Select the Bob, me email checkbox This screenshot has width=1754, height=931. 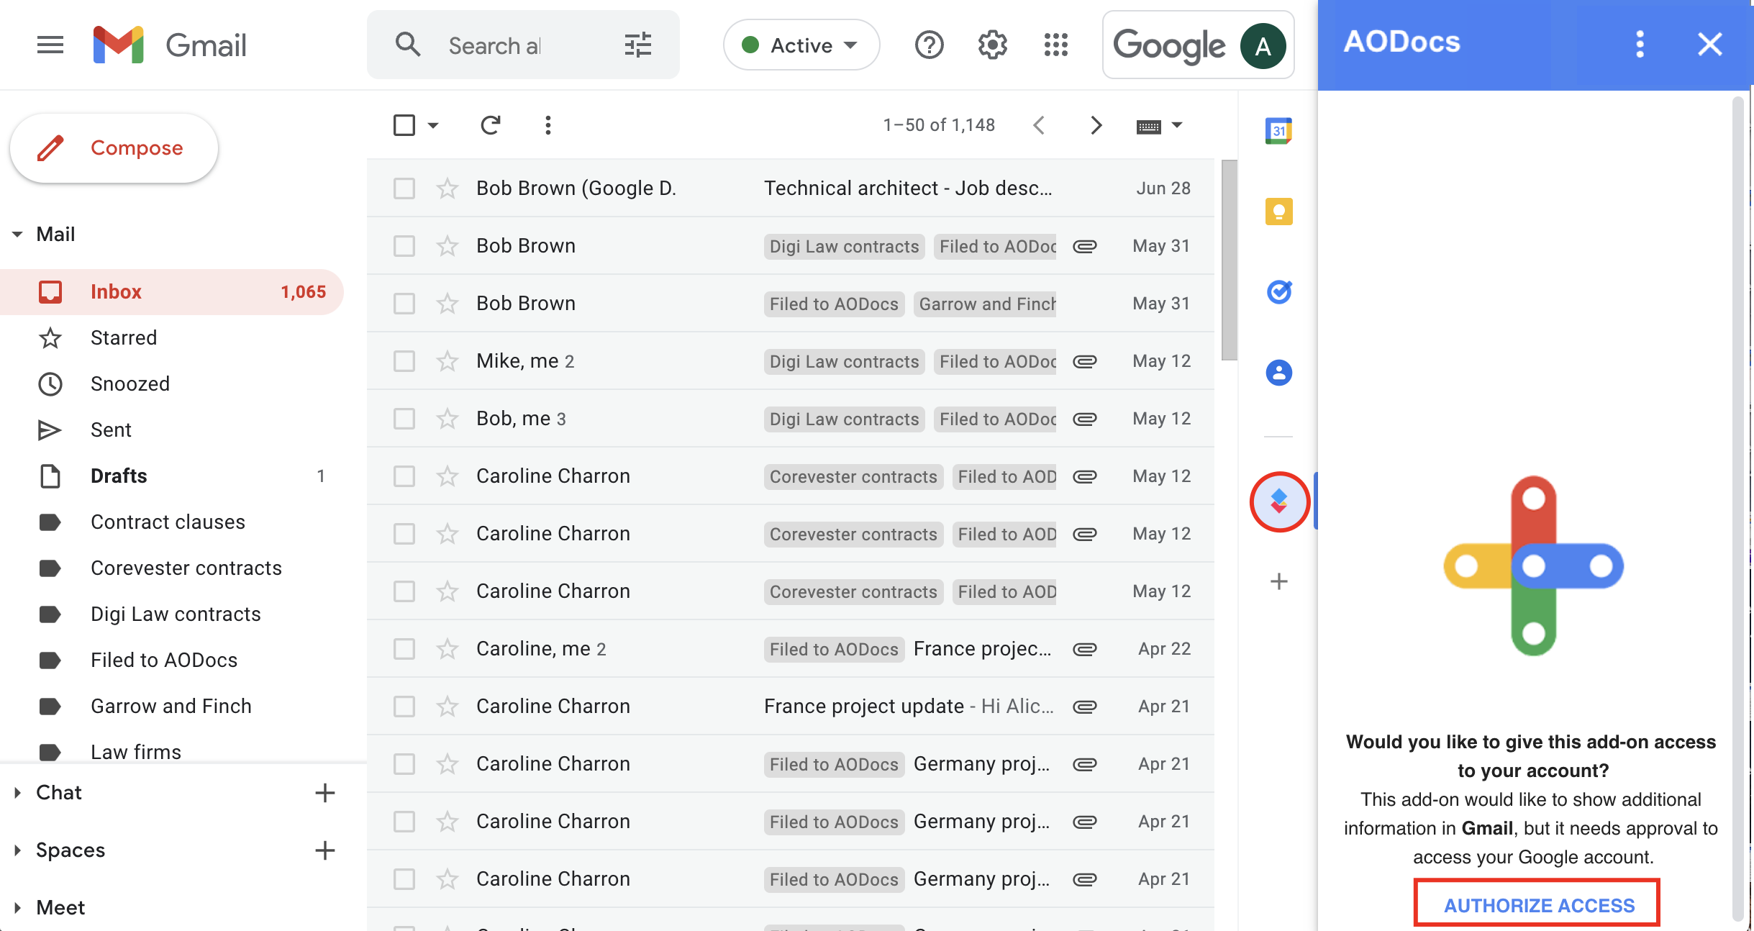pos(404,419)
